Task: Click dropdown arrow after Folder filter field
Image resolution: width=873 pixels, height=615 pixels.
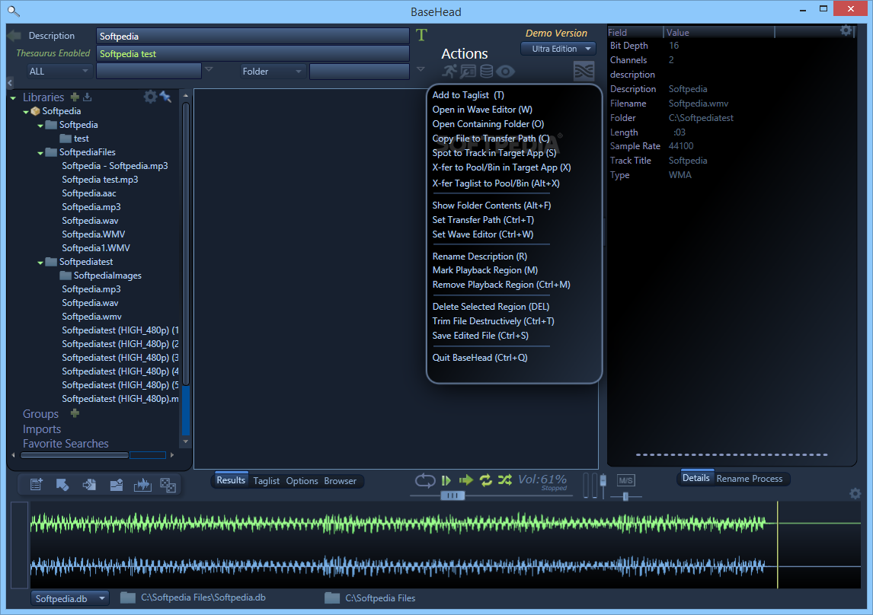Action: tap(421, 69)
